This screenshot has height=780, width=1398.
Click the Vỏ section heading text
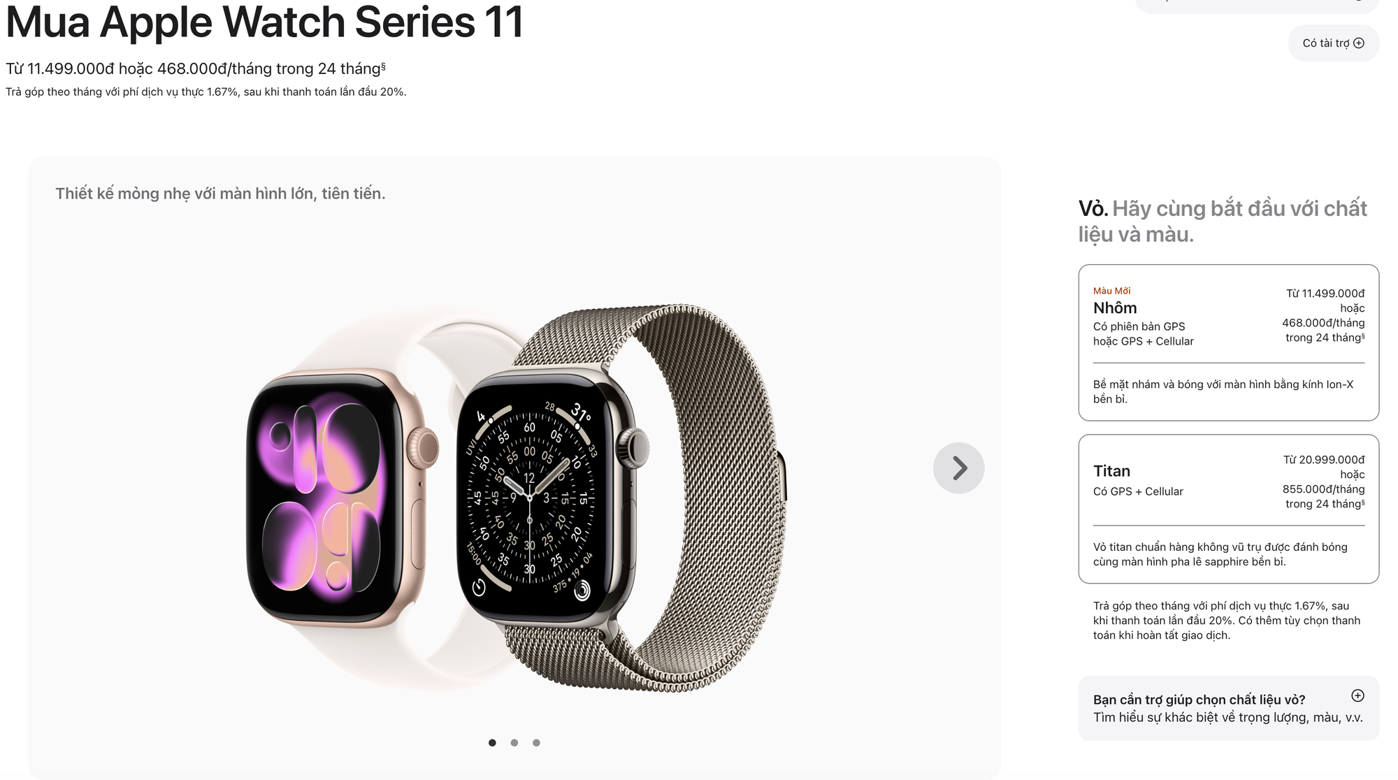[1223, 221]
